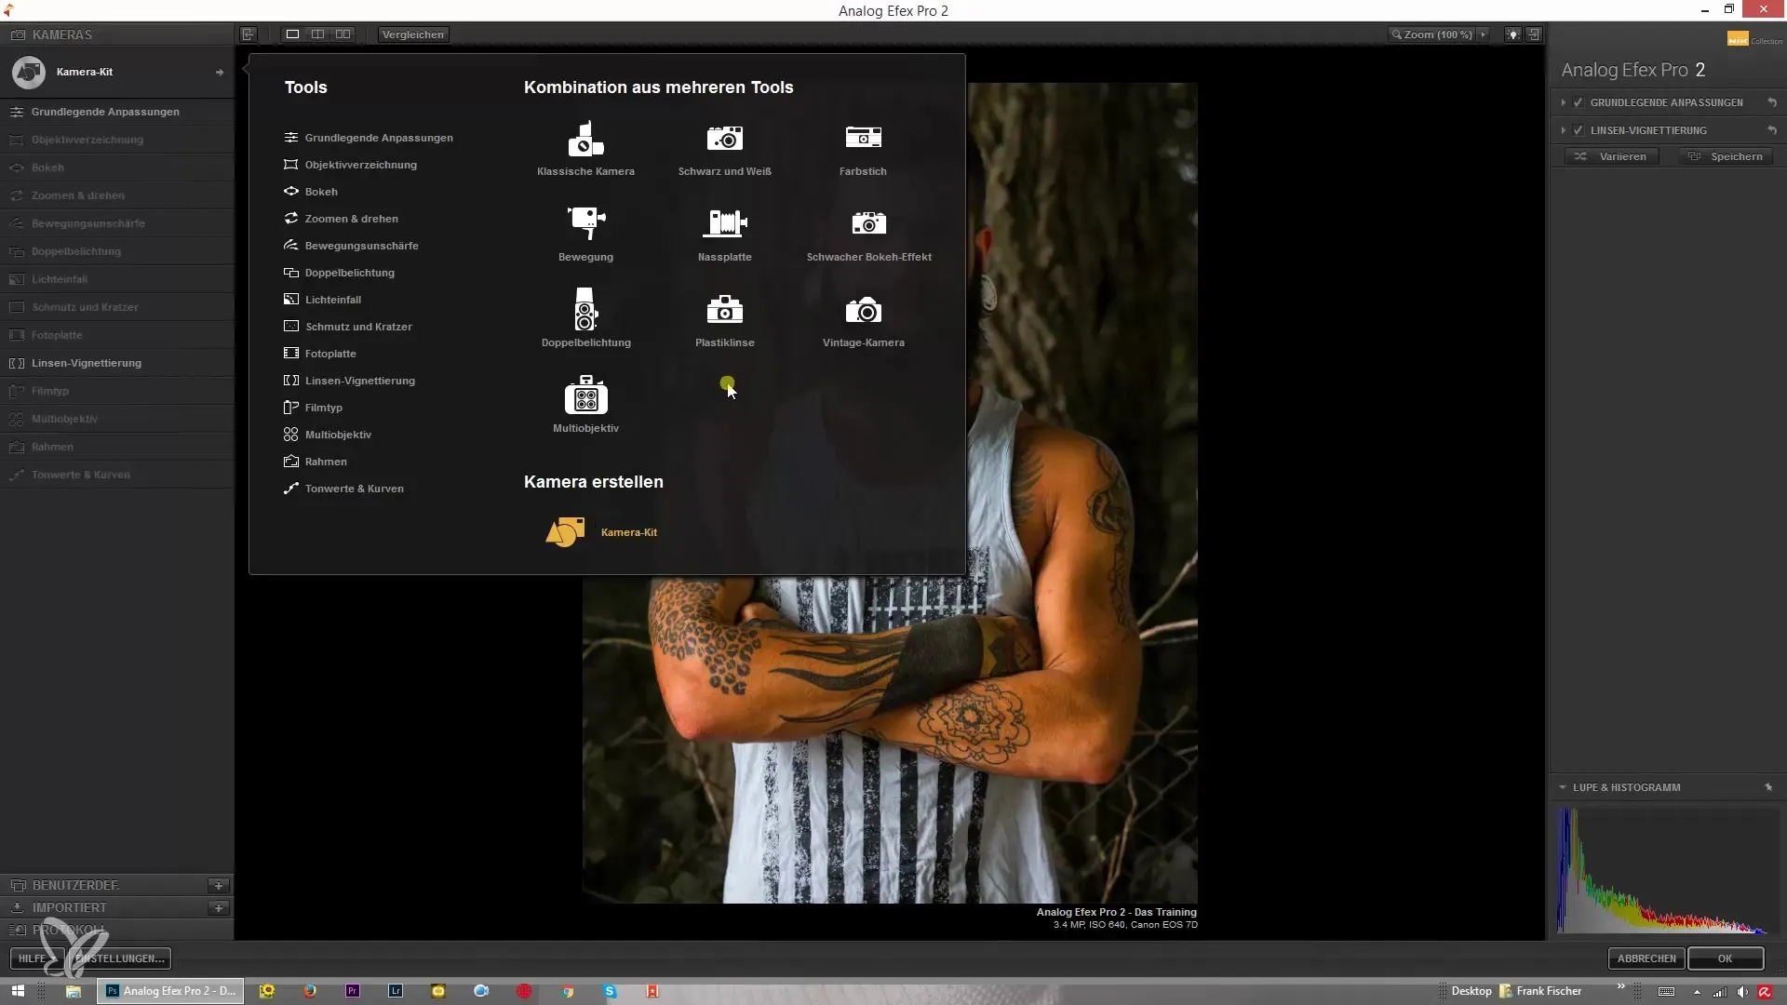Open the Lightroom taskbar icon
This screenshot has width=1787, height=1005.
point(396,991)
